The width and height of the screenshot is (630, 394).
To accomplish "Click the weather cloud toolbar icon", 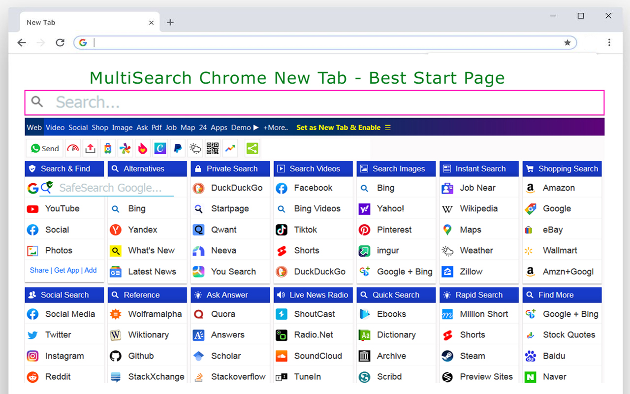I will (195, 148).
